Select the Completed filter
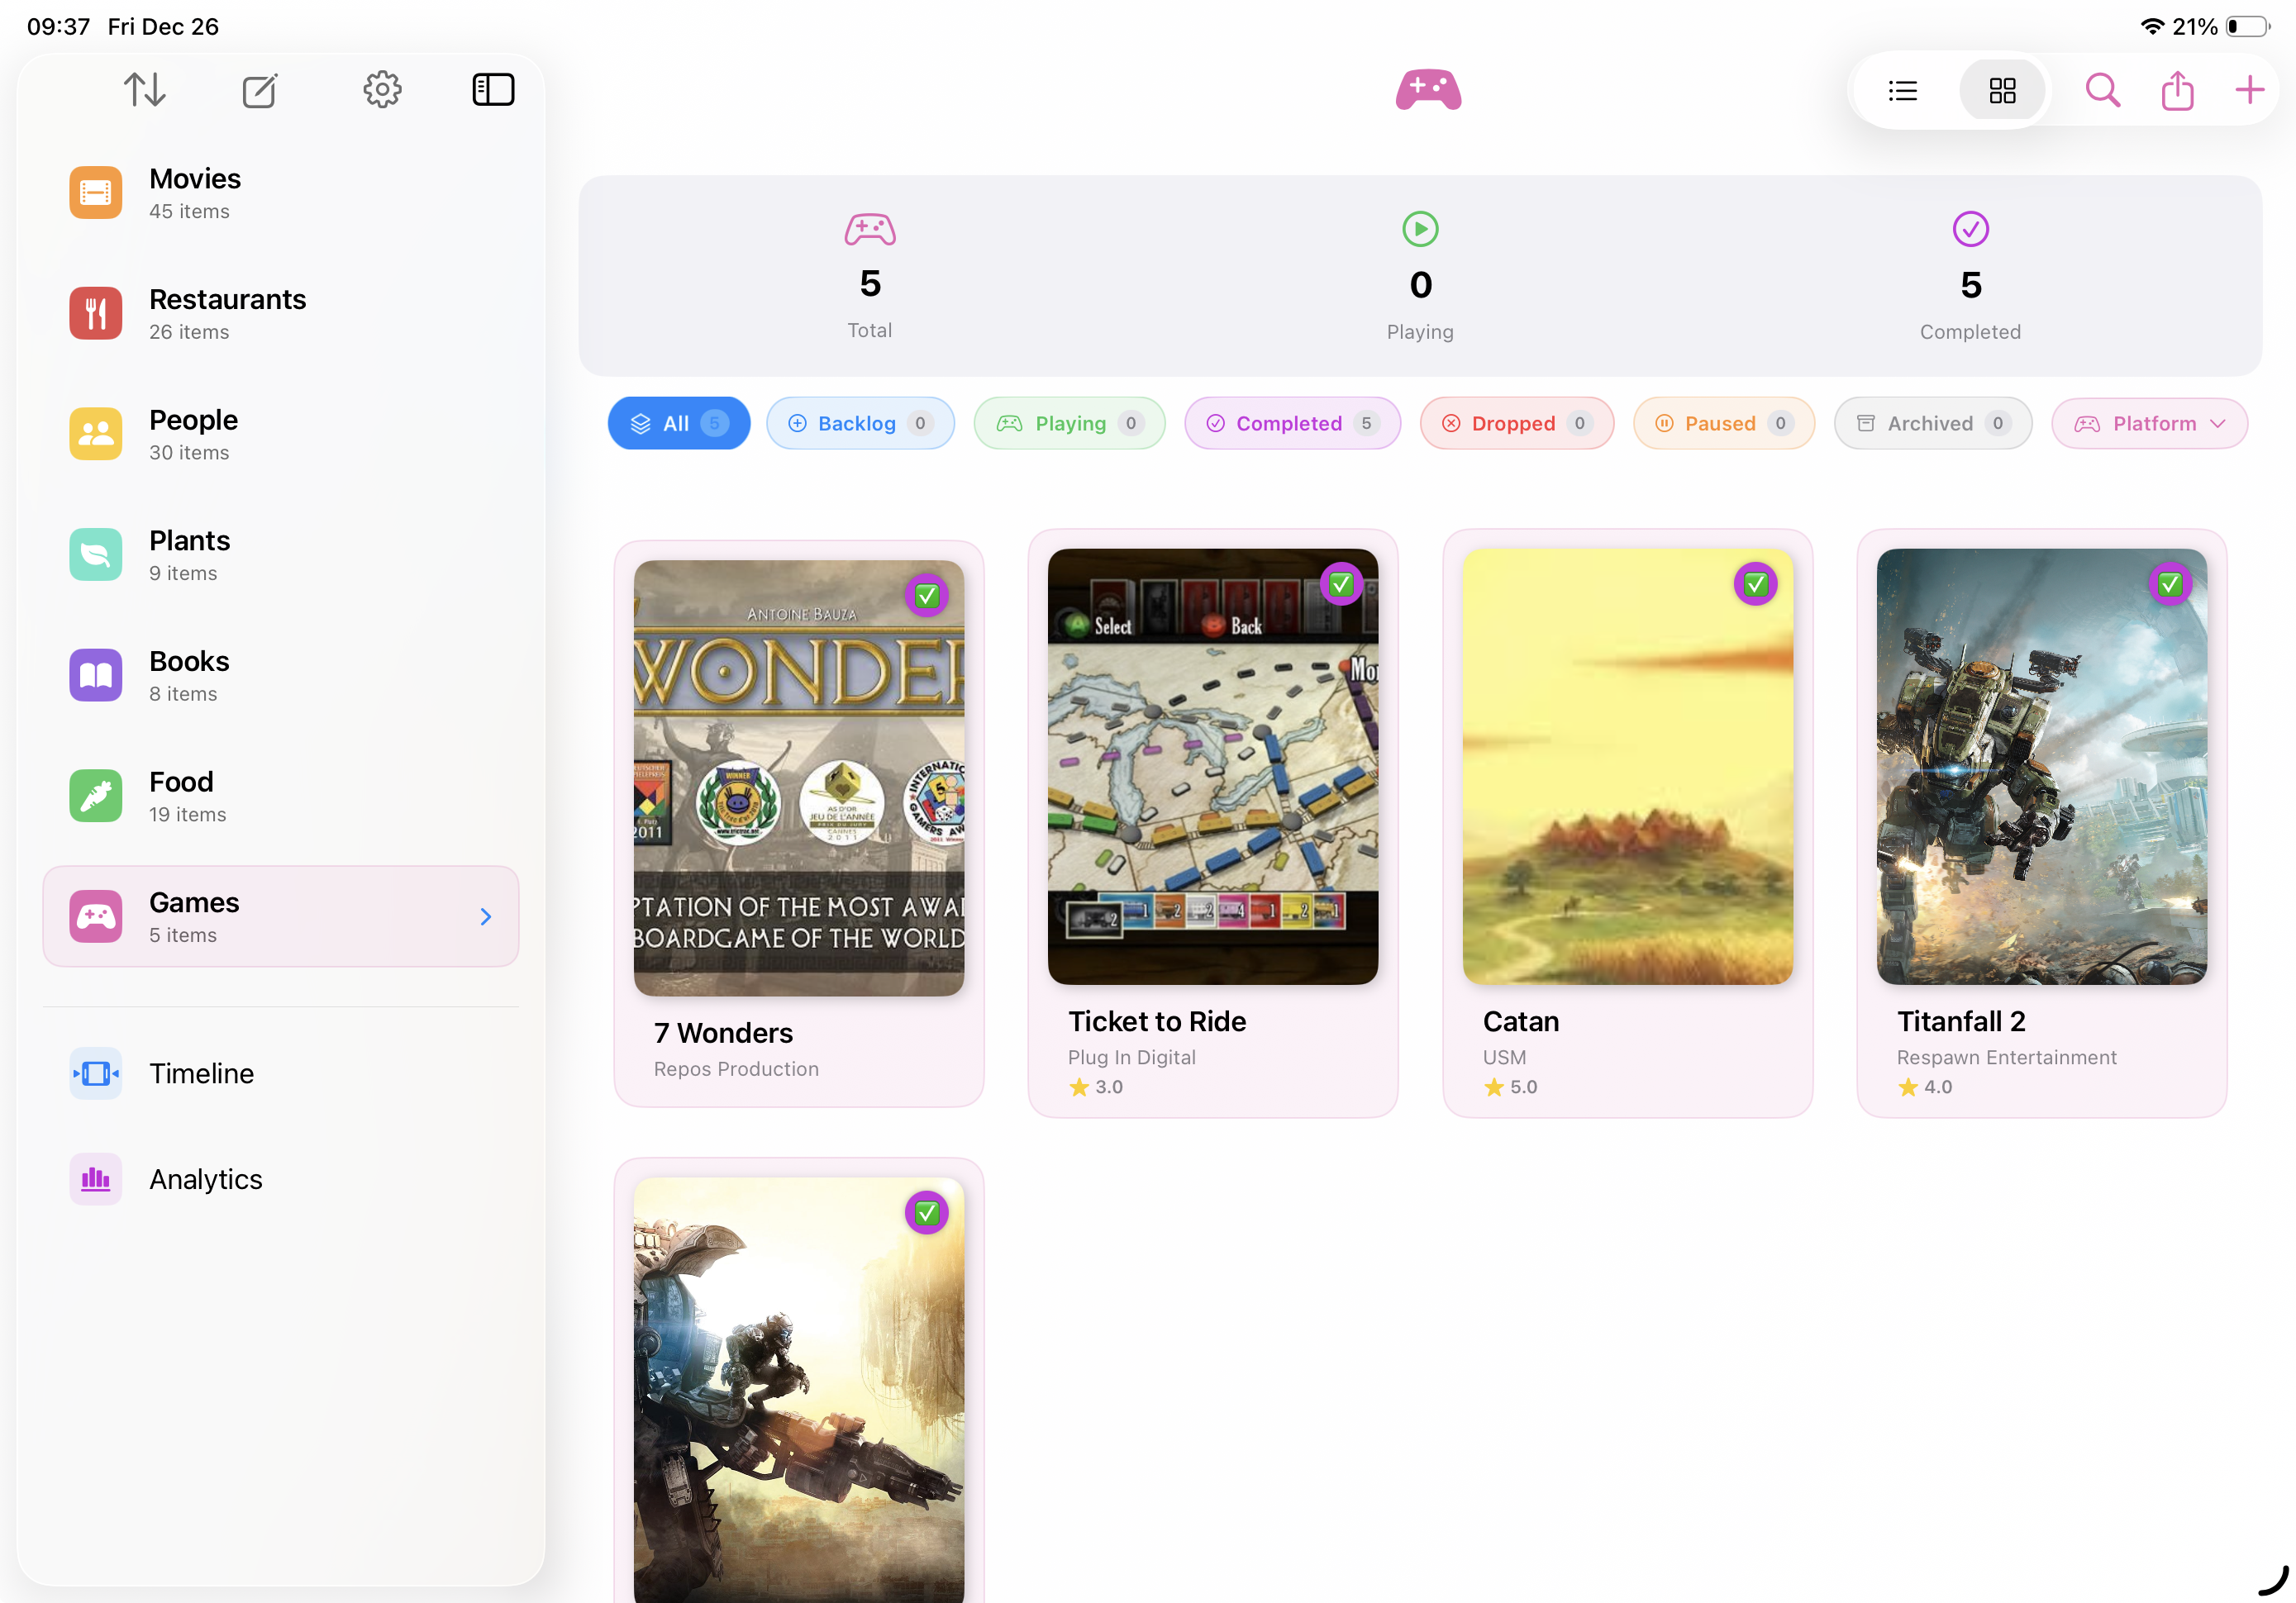This screenshot has width=2296, height=1603. pos(1291,423)
